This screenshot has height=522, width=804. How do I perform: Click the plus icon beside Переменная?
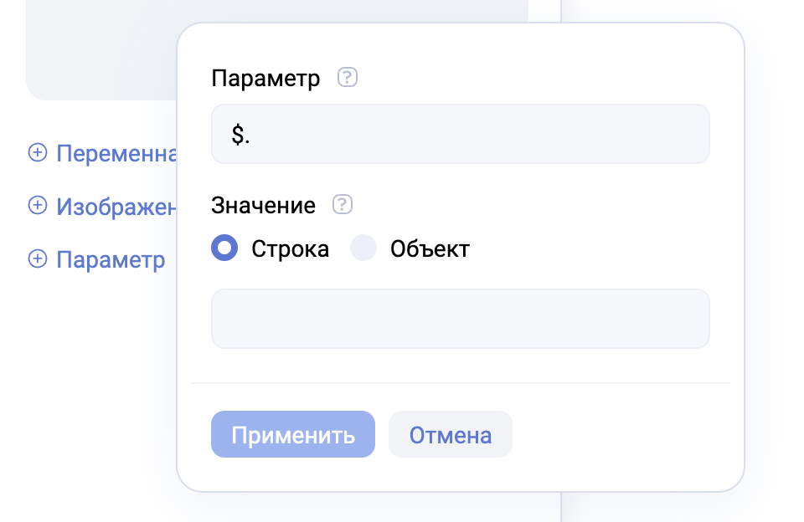(38, 152)
